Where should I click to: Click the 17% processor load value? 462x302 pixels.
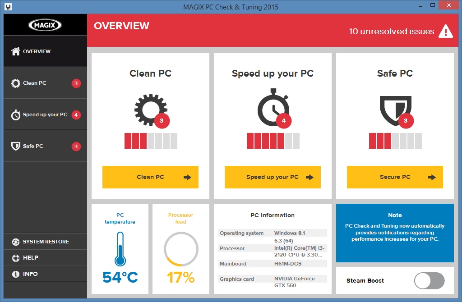click(180, 277)
